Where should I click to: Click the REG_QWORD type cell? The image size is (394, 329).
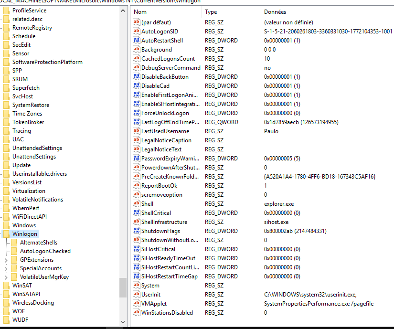click(x=222, y=122)
